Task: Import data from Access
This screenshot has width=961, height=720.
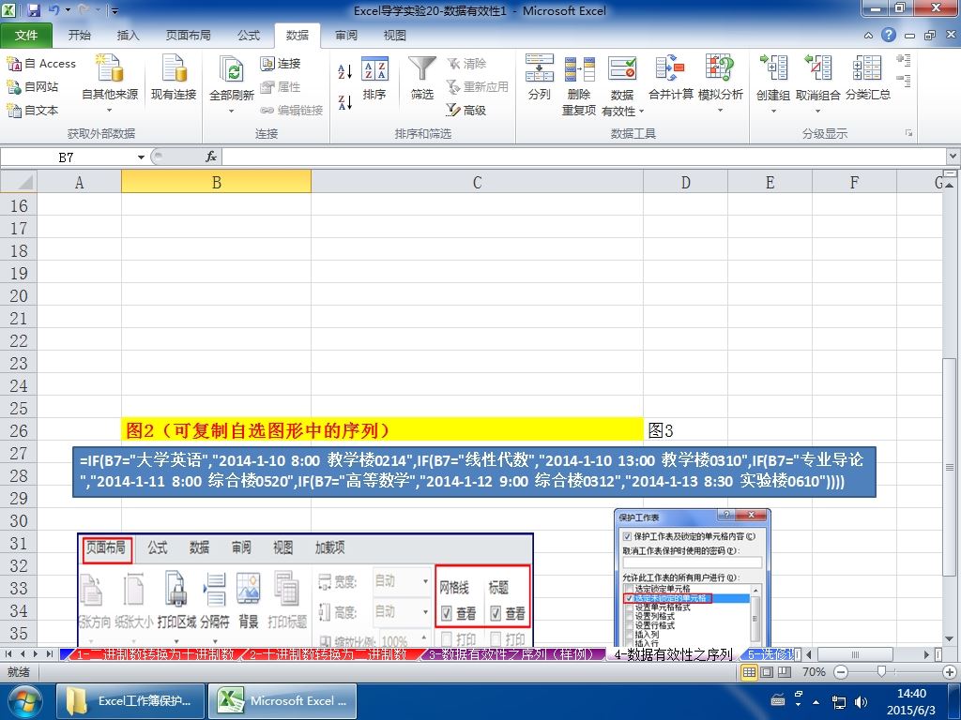Action: tap(41, 64)
